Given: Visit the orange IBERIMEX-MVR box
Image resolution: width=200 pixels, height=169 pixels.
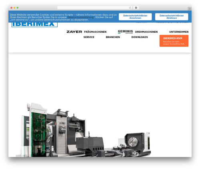Looking at the screenshot, I should (174, 41).
